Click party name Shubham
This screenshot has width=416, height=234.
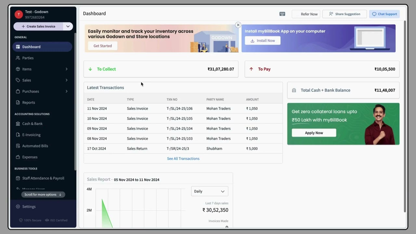click(x=214, y=149)
